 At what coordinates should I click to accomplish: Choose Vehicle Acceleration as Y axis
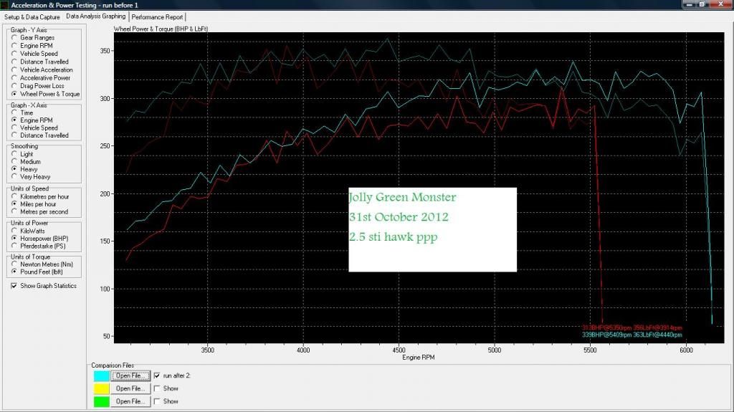pos(14,70)
